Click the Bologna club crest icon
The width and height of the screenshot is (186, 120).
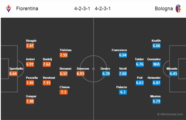tap(178, 9)
